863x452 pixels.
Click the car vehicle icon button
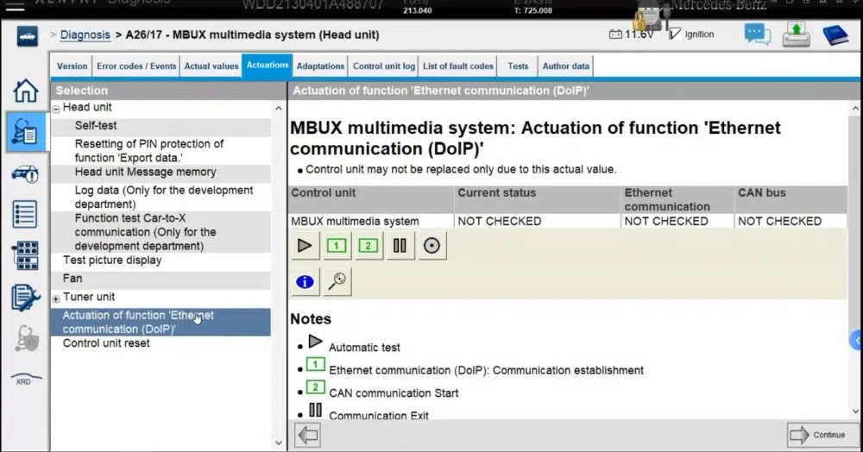(x=27, y=37)
